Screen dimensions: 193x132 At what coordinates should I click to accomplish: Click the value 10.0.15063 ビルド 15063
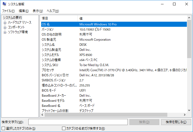(x=95, y=29)
